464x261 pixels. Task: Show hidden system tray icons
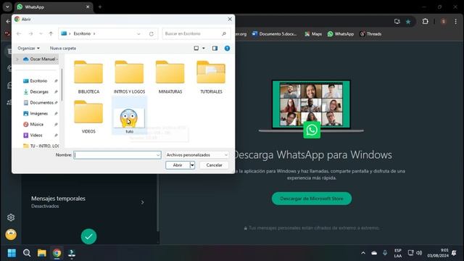(363, 253)
